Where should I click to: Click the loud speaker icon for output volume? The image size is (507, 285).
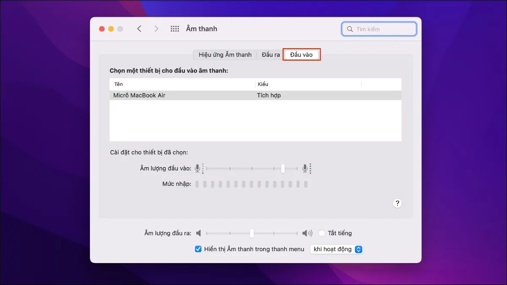tap(307, 233)
